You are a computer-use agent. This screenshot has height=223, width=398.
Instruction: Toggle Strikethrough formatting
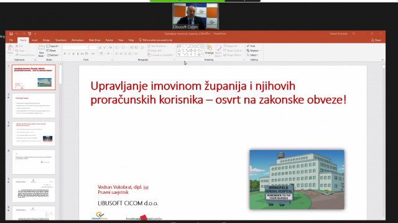(82, 54)
